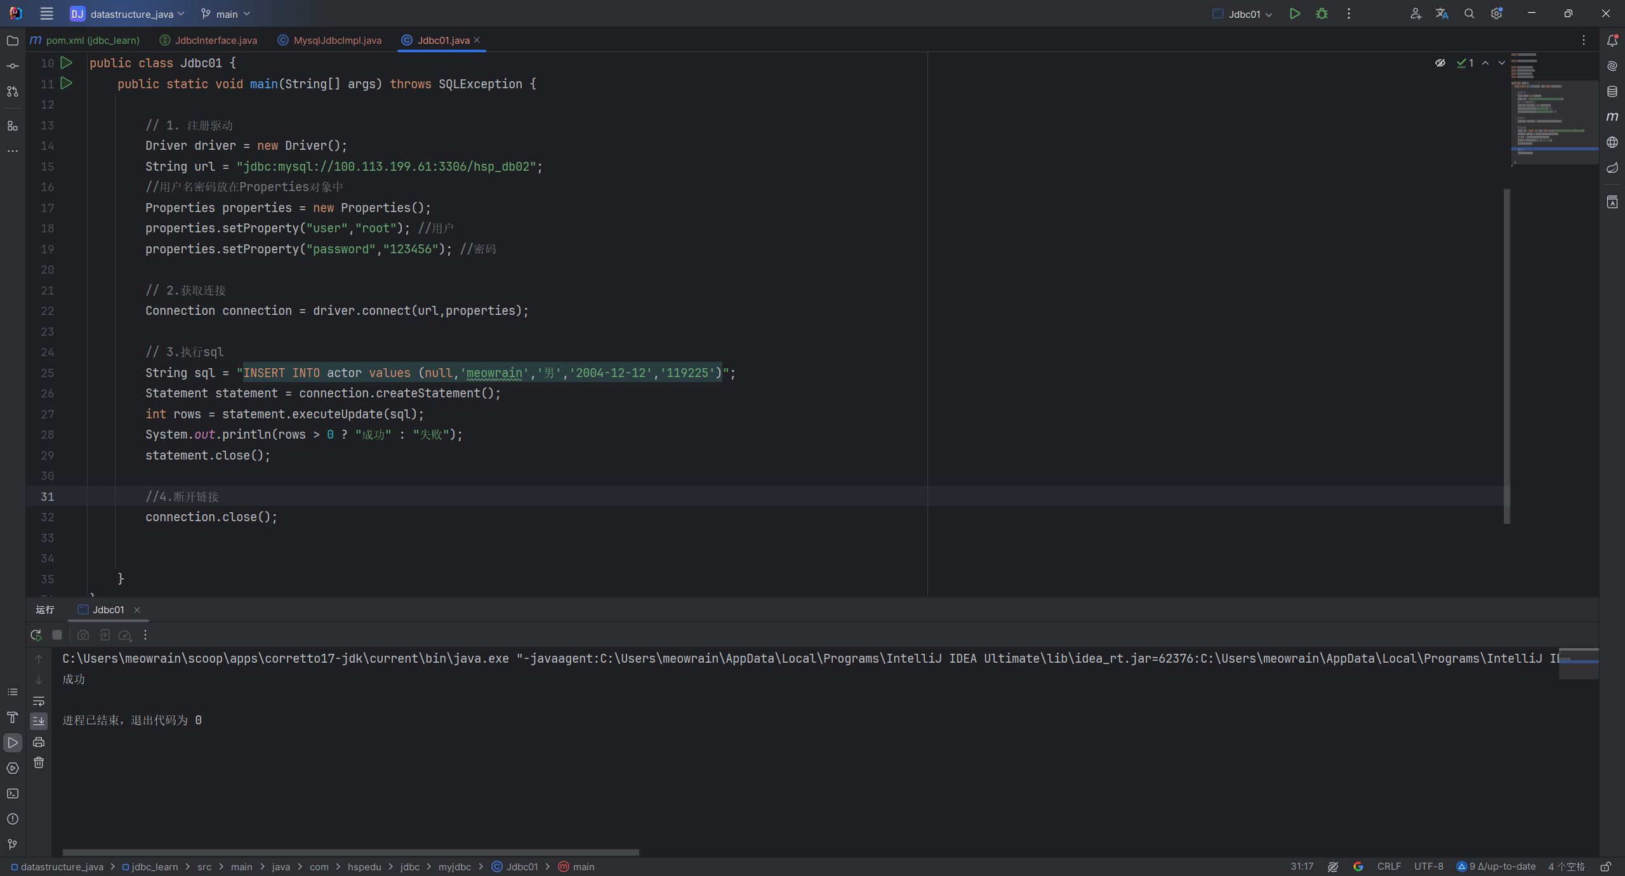Open the Database tool window icon
Viewport: 1625px width, 876px height.
(x=1612, y=91)
